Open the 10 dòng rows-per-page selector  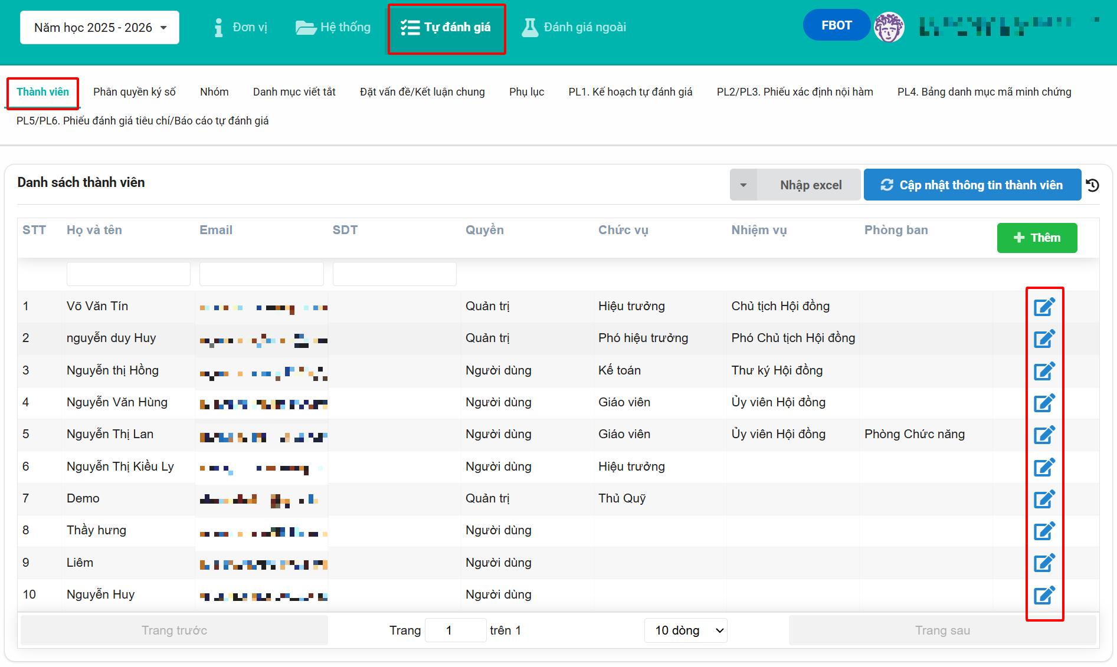[x=686, y=630]
